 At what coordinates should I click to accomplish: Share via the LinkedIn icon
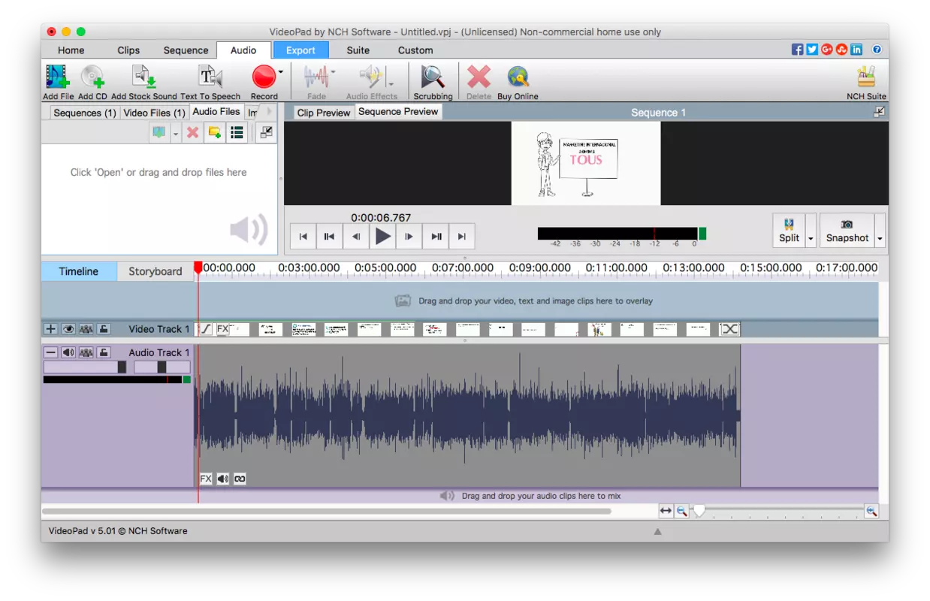coord(856,50)
